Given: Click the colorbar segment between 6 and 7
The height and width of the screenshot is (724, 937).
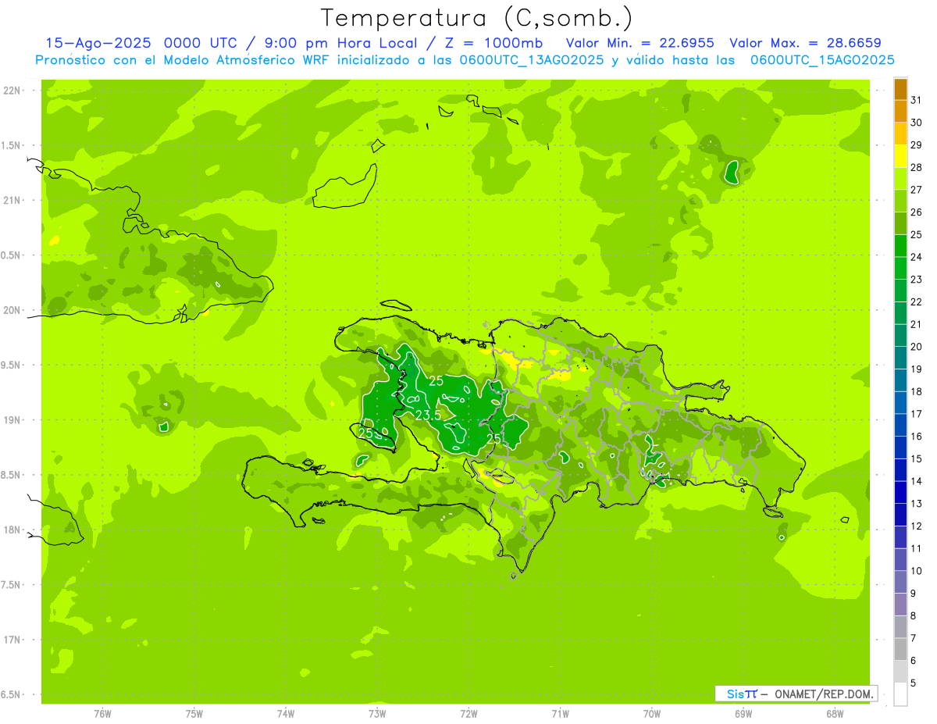Looking at the screenshot, I should point(900,649).
